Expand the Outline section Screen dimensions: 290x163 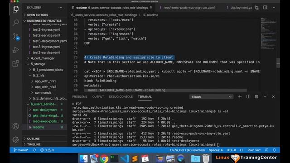coord(33,139)
